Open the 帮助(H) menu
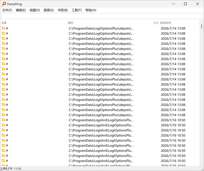Screen dimensions: 204x171 click(x=91, y=10)
